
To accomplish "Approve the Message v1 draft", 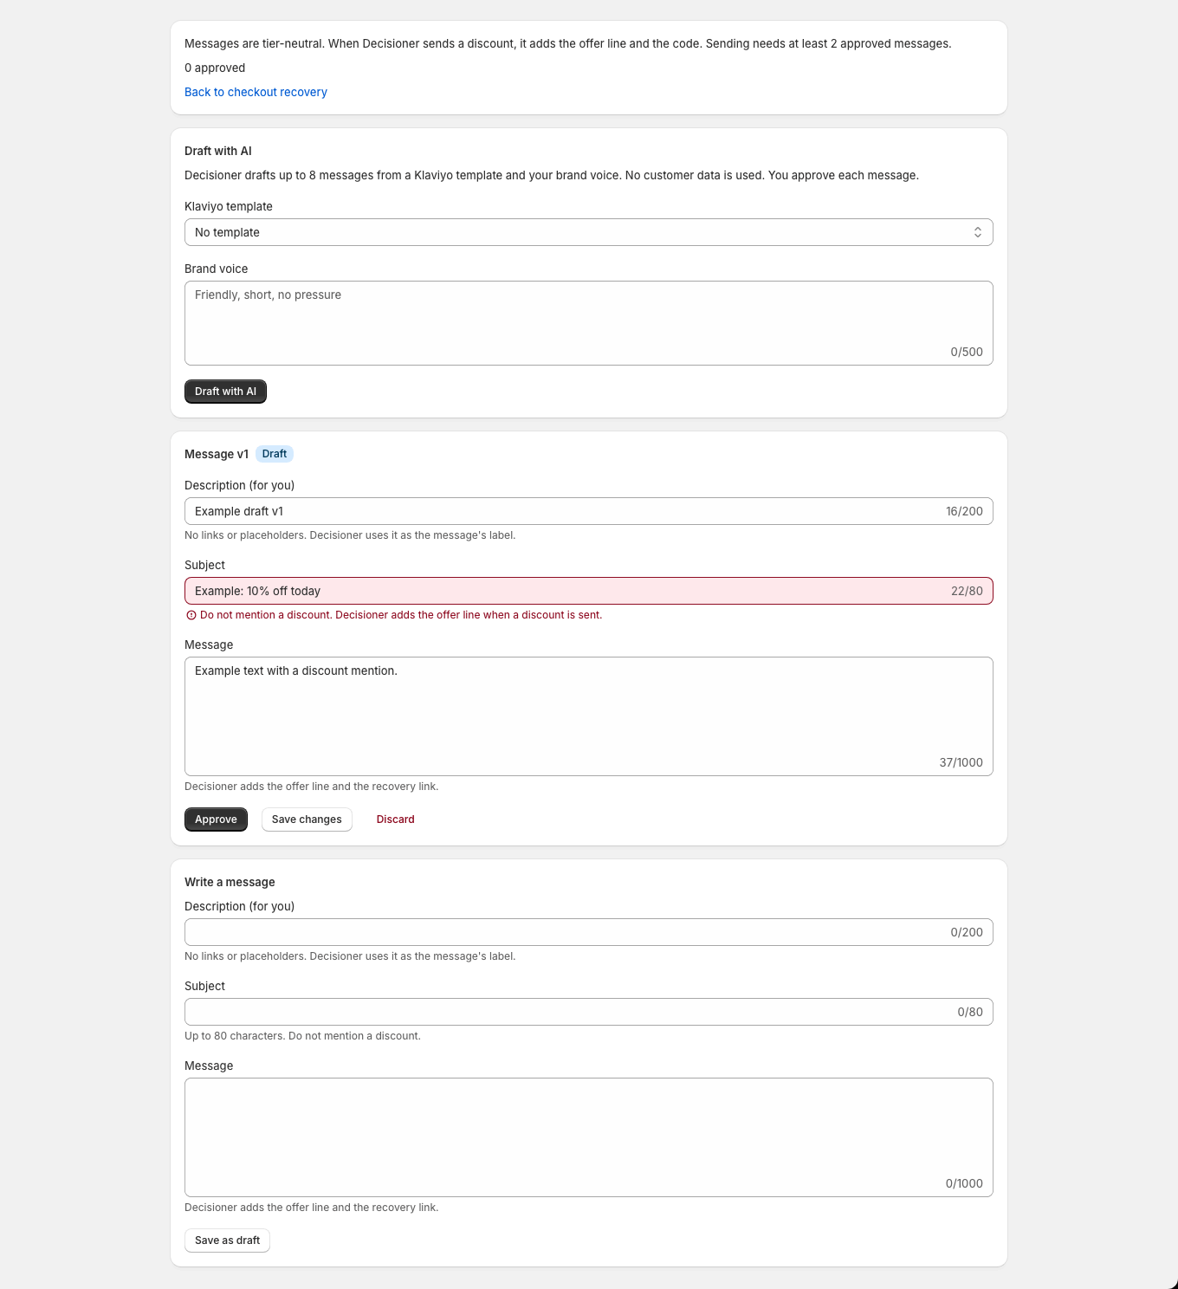I will 216,819.
